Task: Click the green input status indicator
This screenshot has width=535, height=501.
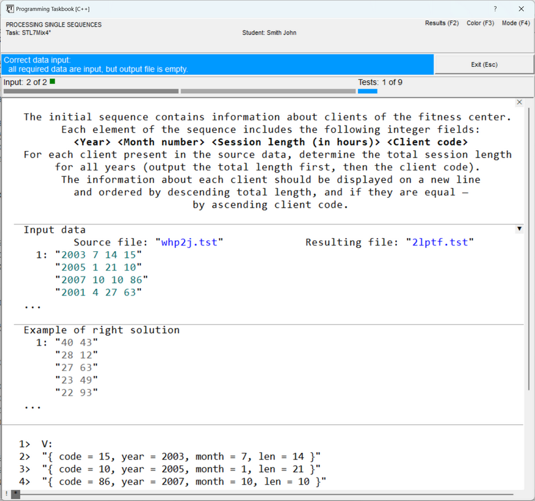Action: click(53, 82)
